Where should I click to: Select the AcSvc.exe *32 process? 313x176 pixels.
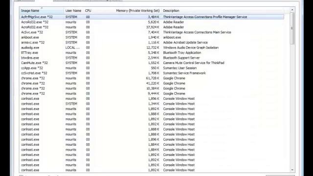152,32
